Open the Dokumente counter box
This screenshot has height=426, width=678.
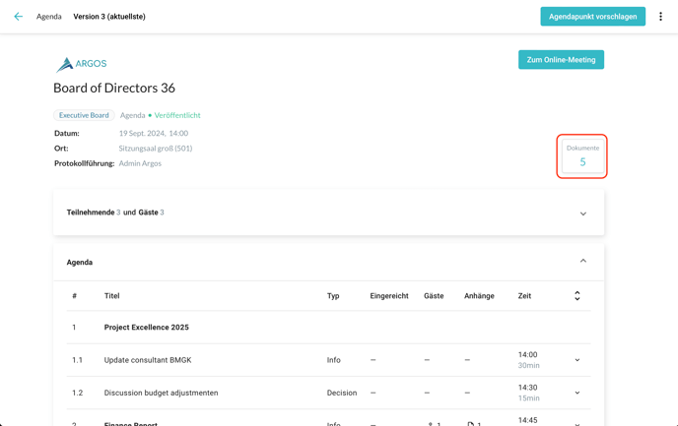[582, 156]
